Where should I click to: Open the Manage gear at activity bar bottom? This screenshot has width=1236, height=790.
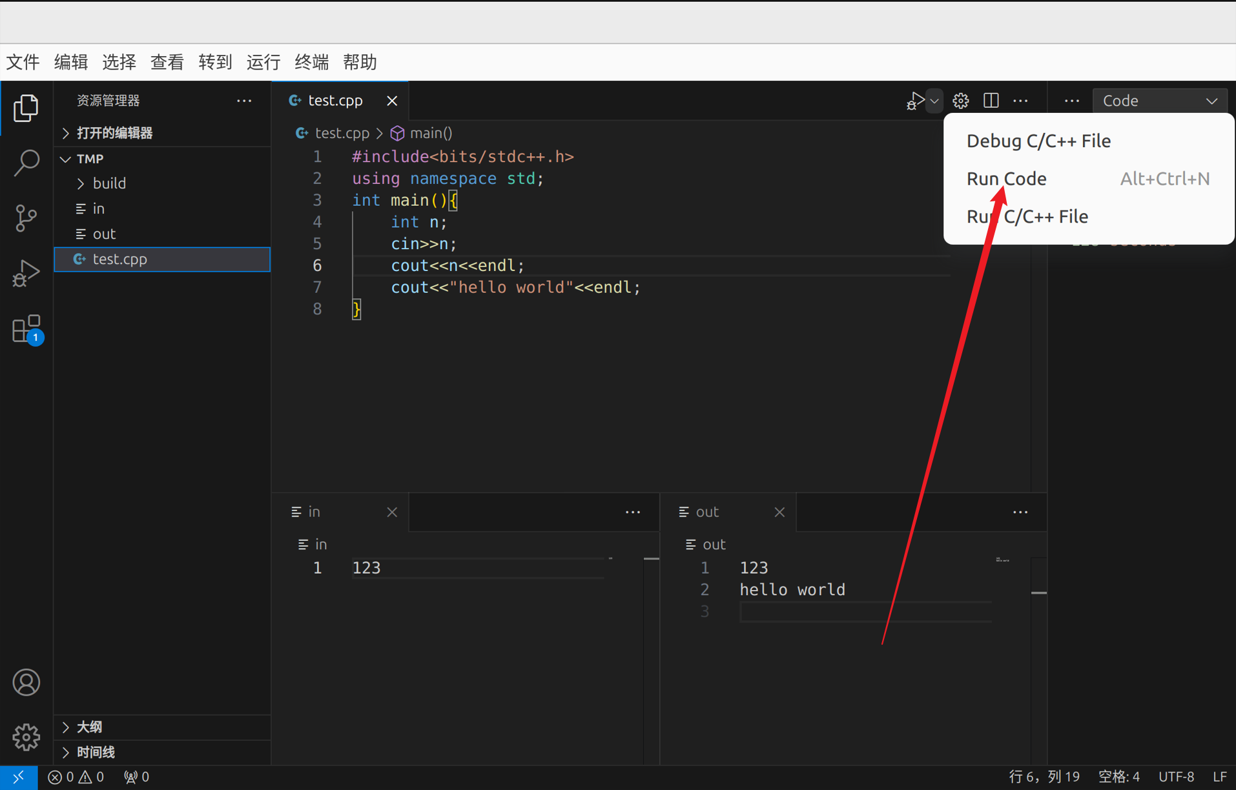[26, 737]
